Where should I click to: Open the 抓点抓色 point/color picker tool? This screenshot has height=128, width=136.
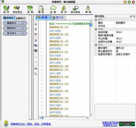click(x=75, y=9)
